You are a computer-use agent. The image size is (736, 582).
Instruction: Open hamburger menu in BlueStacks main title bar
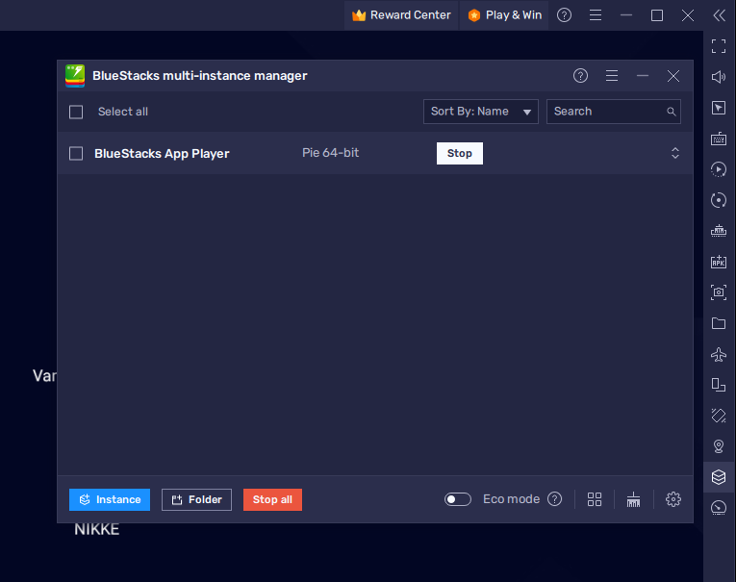pyautogui.click(x=596, y=15)
